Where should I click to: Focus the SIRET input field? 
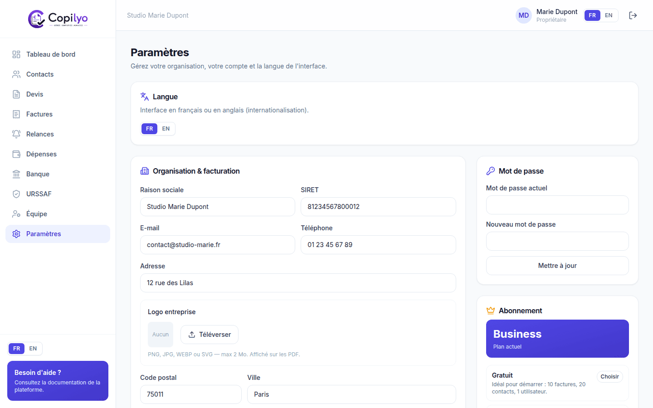378,207
